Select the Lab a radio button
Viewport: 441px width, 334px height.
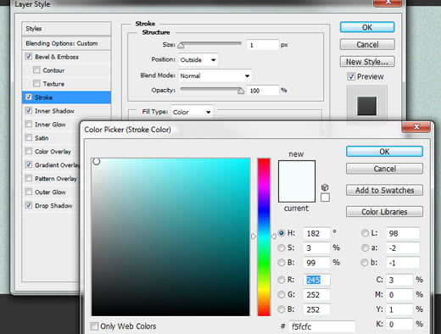click(365, 248)
